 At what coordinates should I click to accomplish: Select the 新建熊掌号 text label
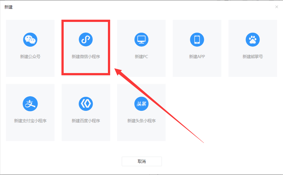(252, 57)
